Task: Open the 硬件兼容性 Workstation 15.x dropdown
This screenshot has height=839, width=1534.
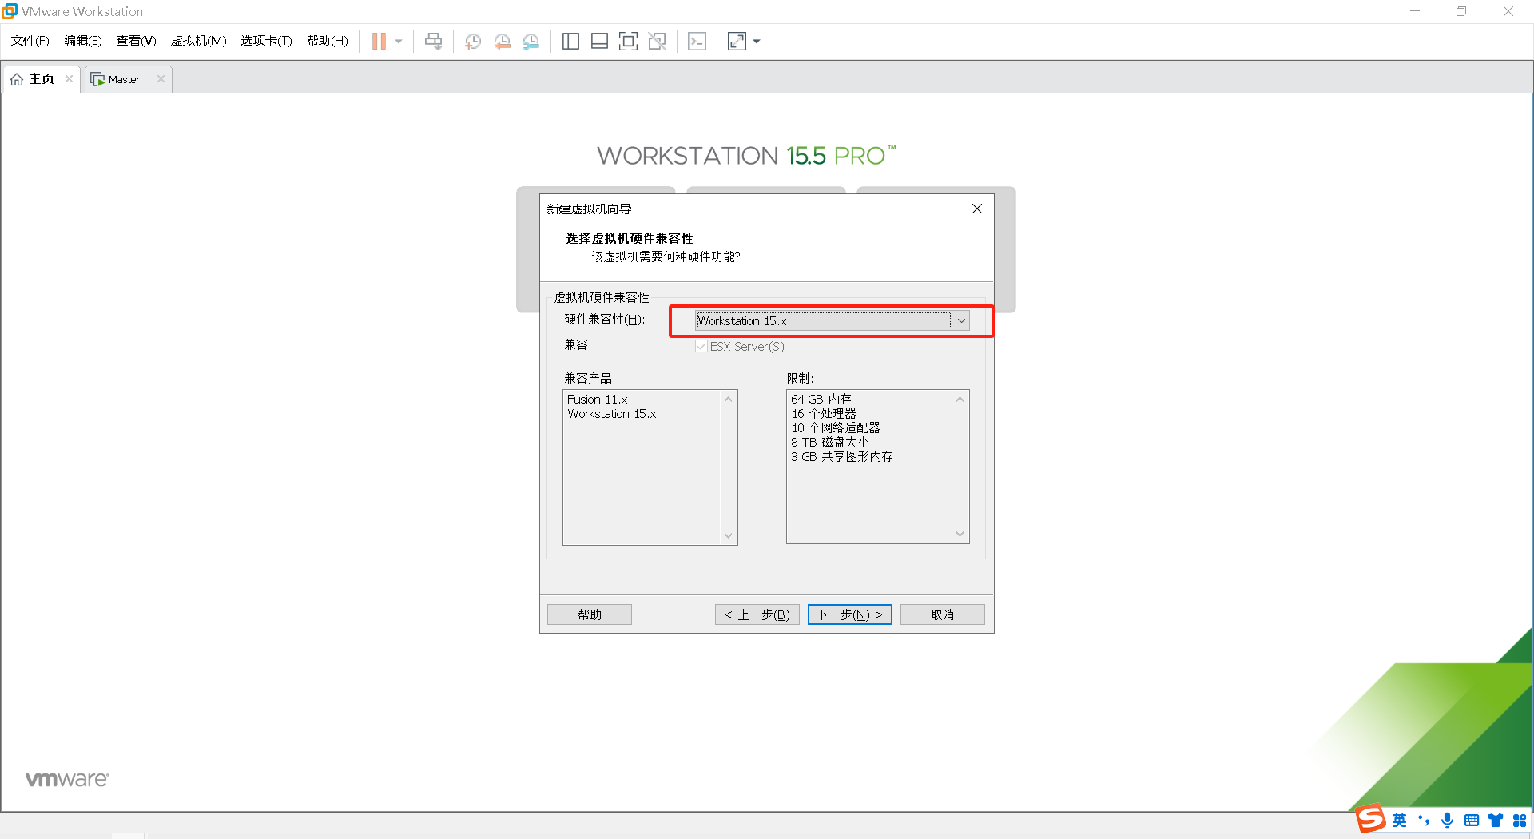Action: pyautogui.click(x=832, y=320)
